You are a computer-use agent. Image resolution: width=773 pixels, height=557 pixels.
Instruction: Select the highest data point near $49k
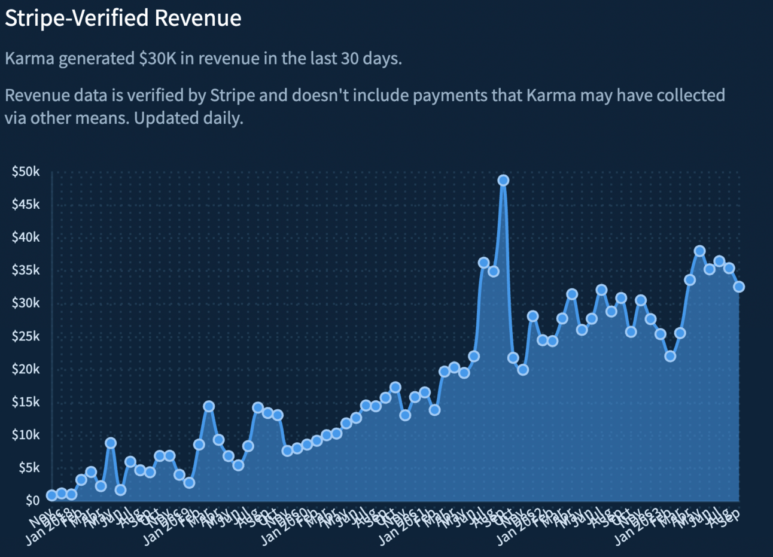tap(503, 180)
